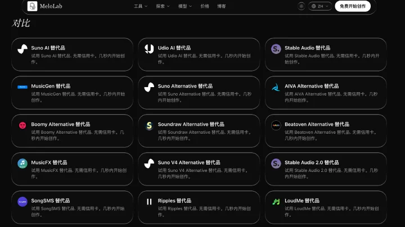The height and width of the screenshot is (227, 405).
Task: Click the Ripples double-bar icon
Action: click(x=149, y=202)
